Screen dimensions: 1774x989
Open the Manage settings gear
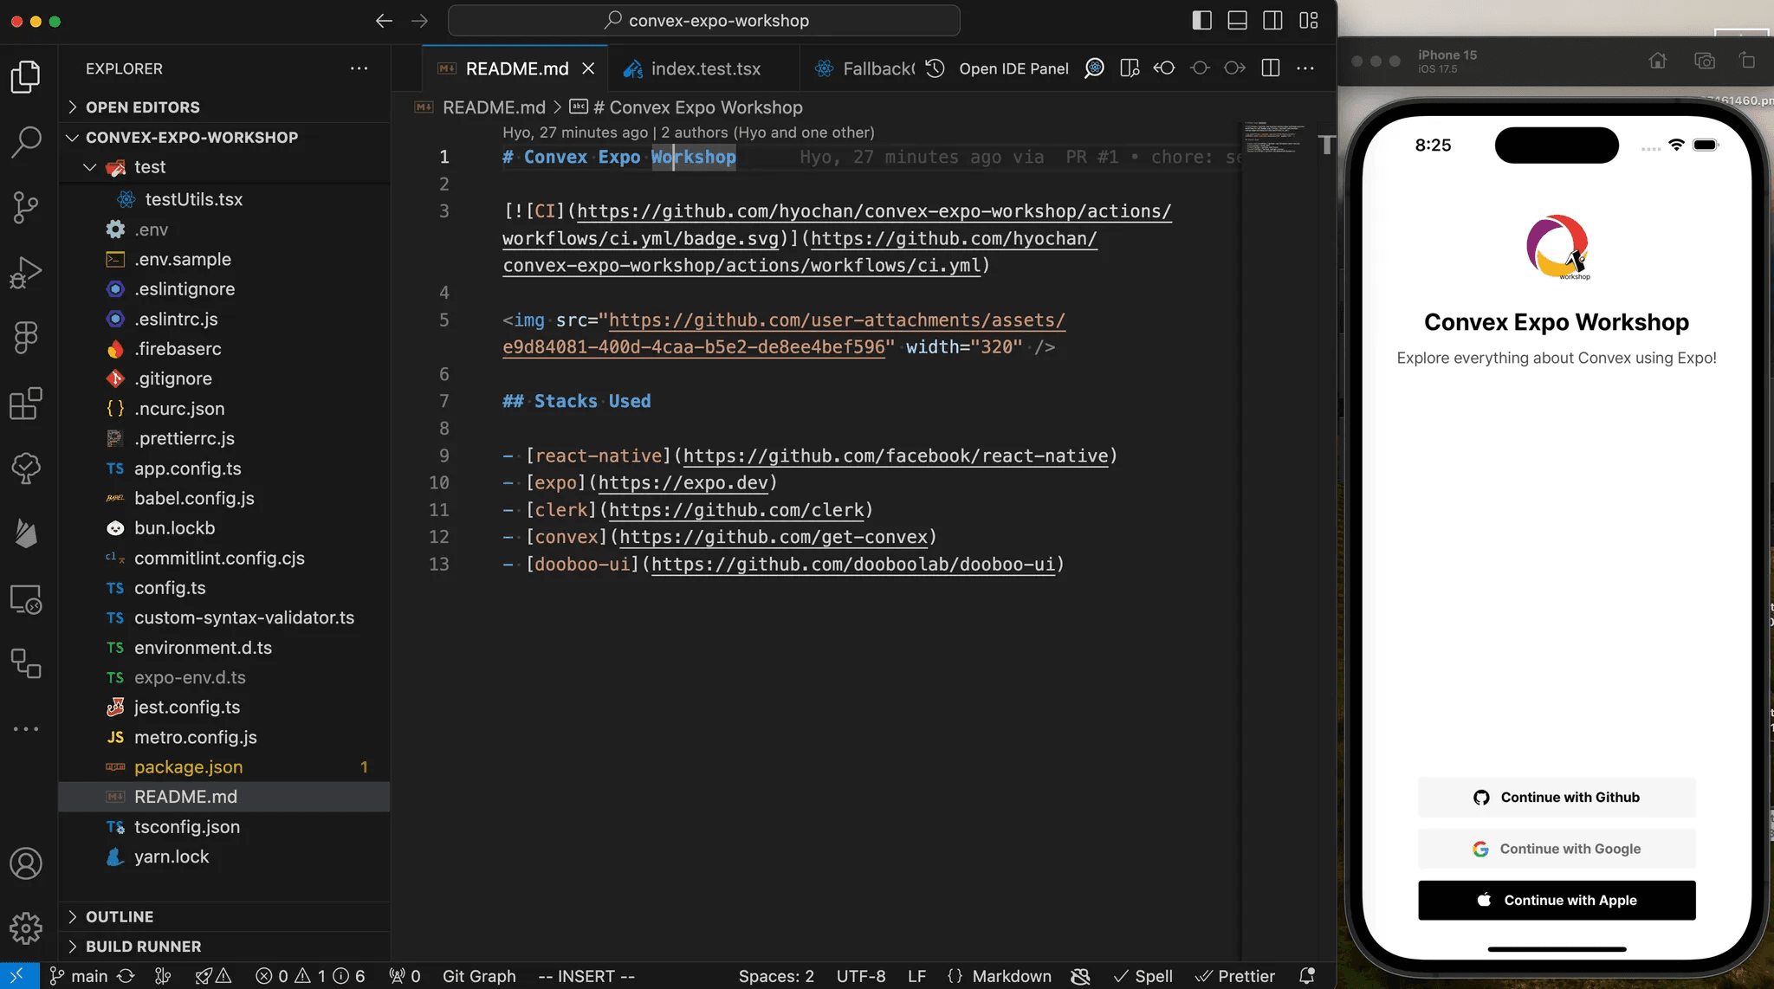[26, 928]
